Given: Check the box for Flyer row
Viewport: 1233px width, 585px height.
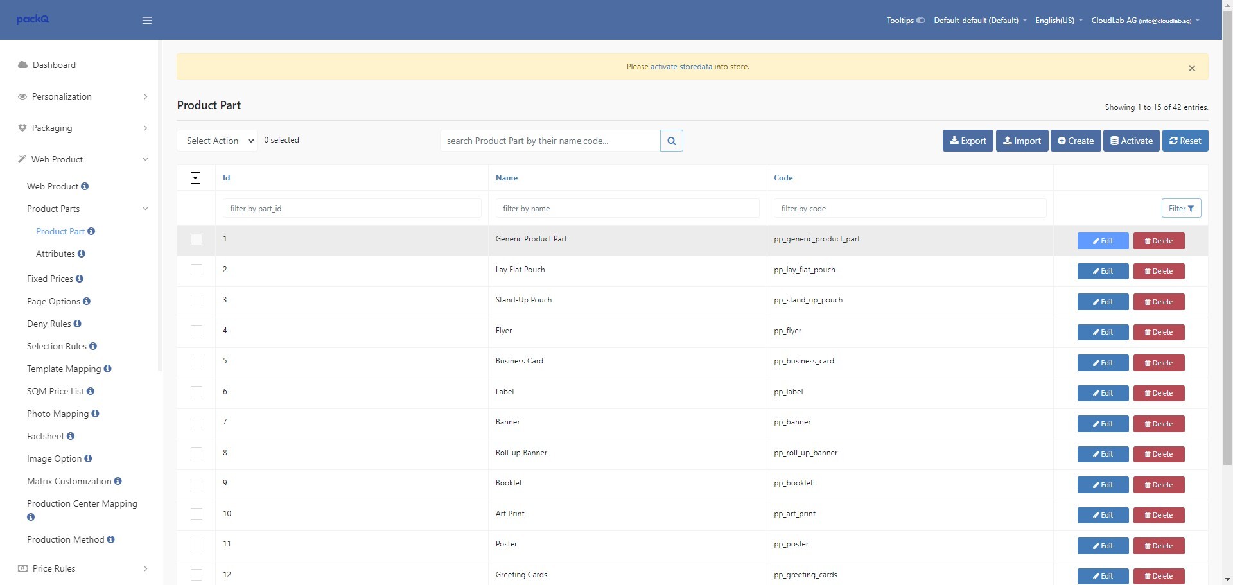Looking at the screenshot, I should 197,331.
